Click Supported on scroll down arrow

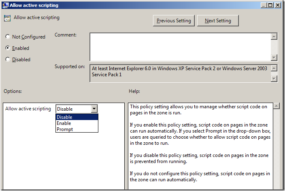(x=274, y=79)
